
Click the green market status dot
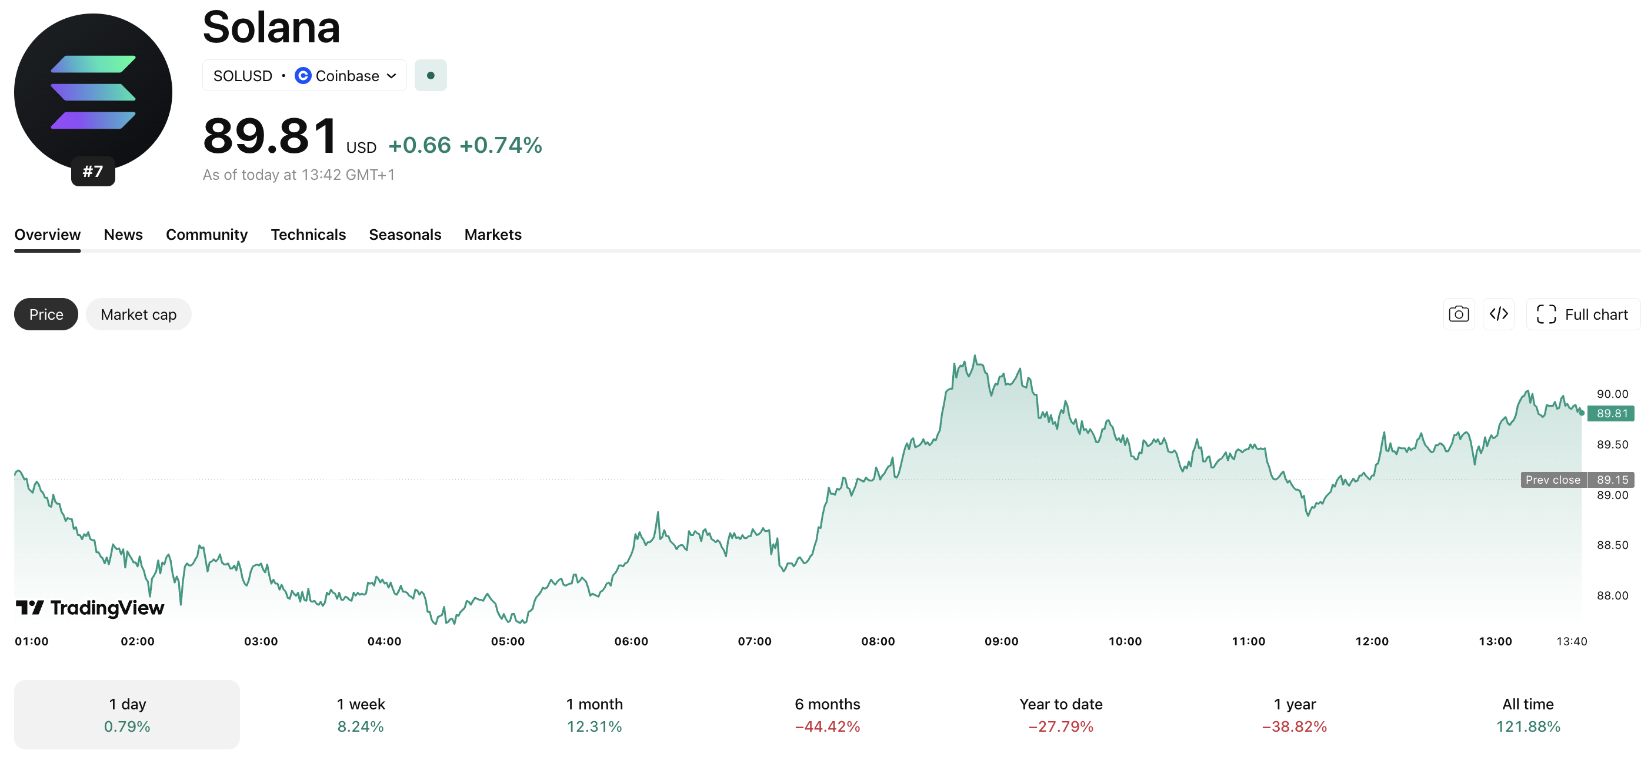point(431,76)
